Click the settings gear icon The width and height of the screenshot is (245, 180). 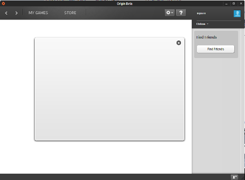point(168,13)
